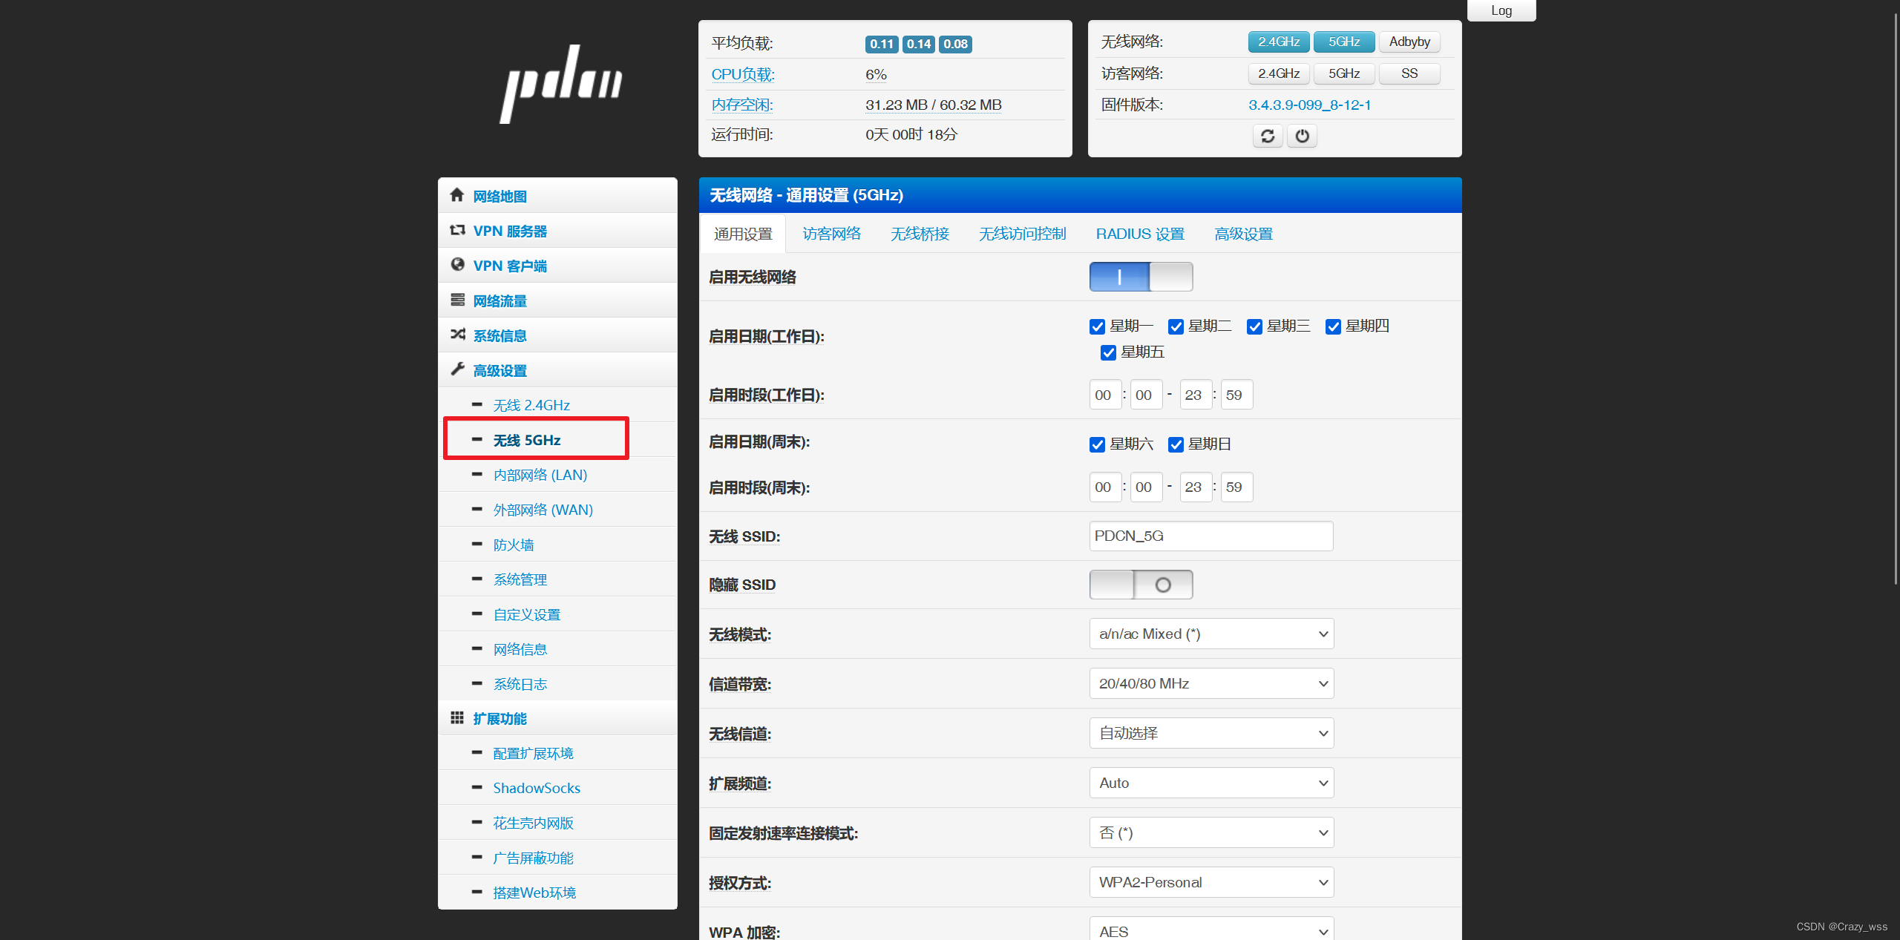This screenshot has width=1900, height=940.
Task: Expand the 信道带宽 dropdown
Action: coord(1211,683)
